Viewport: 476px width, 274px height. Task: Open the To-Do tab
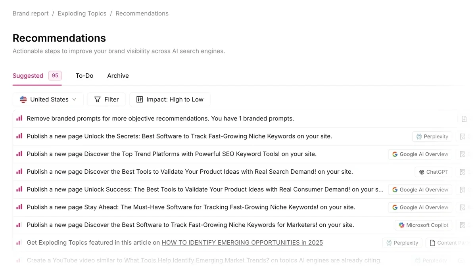click(84, 76)
